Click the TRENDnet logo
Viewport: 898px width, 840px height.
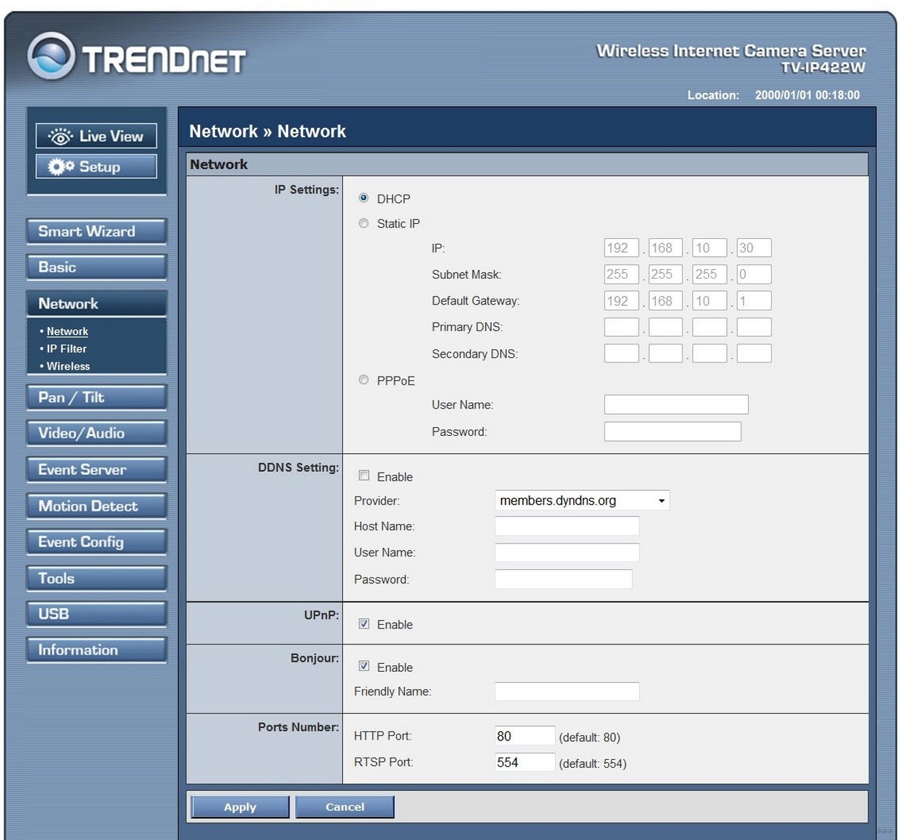point(136,57)
